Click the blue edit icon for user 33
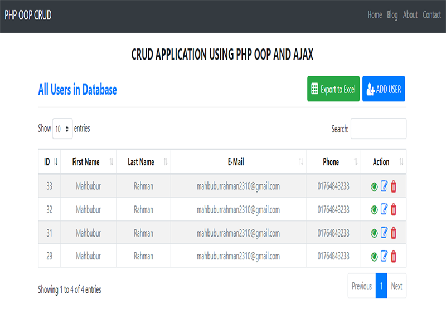 pos(384,186)
